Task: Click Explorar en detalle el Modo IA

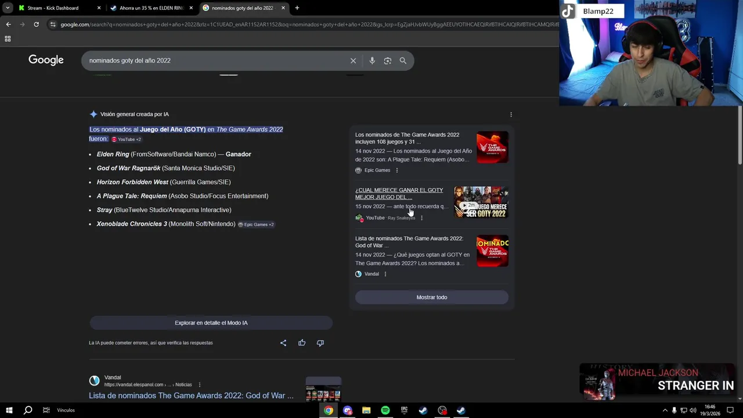Action: pos(211,323)
